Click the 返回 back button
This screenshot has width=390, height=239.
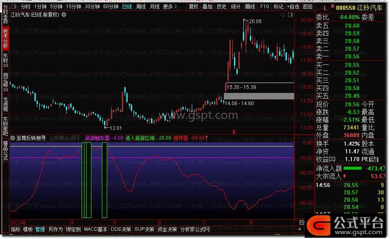click(x=308, y=6)
